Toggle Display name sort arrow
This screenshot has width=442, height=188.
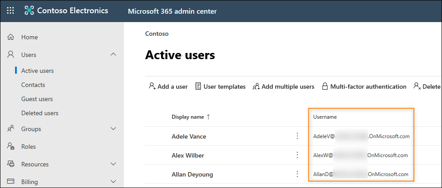tap(208, 117)
